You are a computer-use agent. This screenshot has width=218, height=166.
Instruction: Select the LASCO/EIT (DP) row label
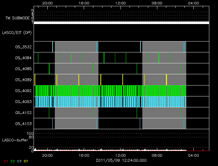pos(17,32)
